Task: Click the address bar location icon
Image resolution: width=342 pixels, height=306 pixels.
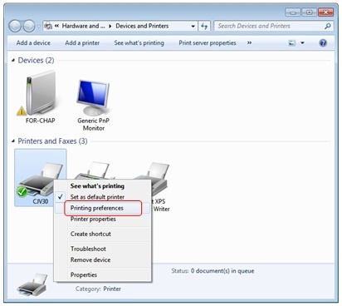Action: point(48,26)
